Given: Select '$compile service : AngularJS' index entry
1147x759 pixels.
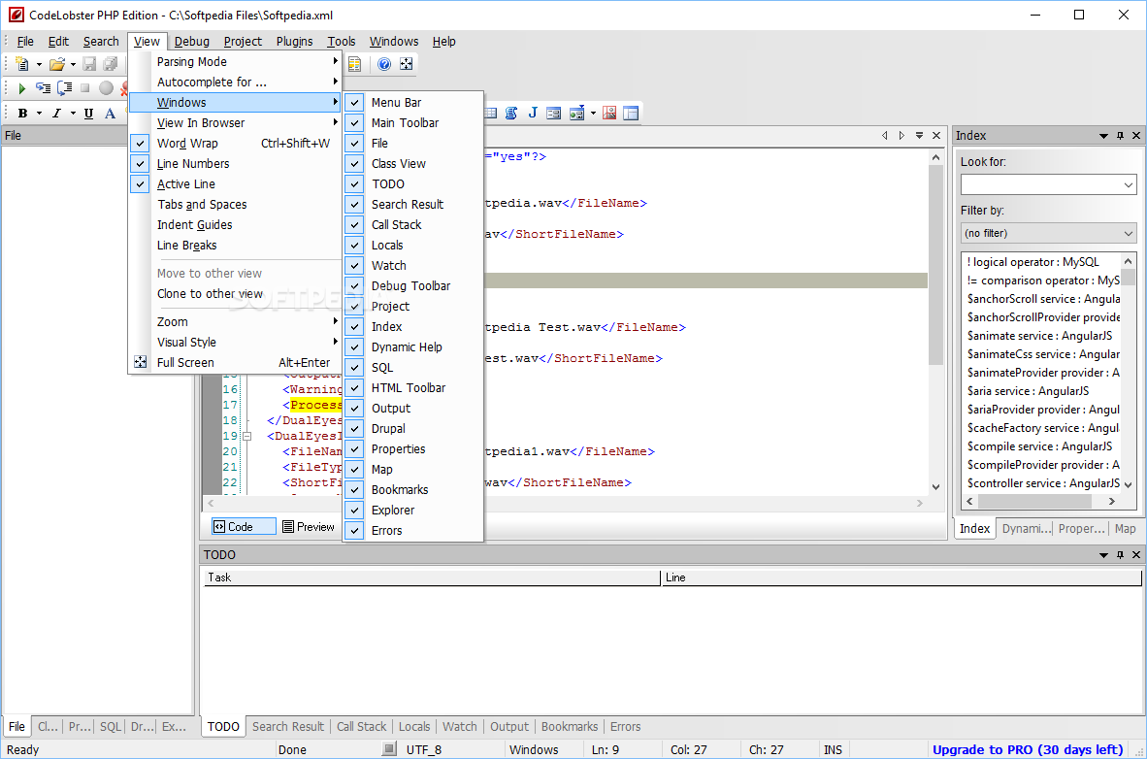Looking at the screenshot, I should coord(1039,445).
